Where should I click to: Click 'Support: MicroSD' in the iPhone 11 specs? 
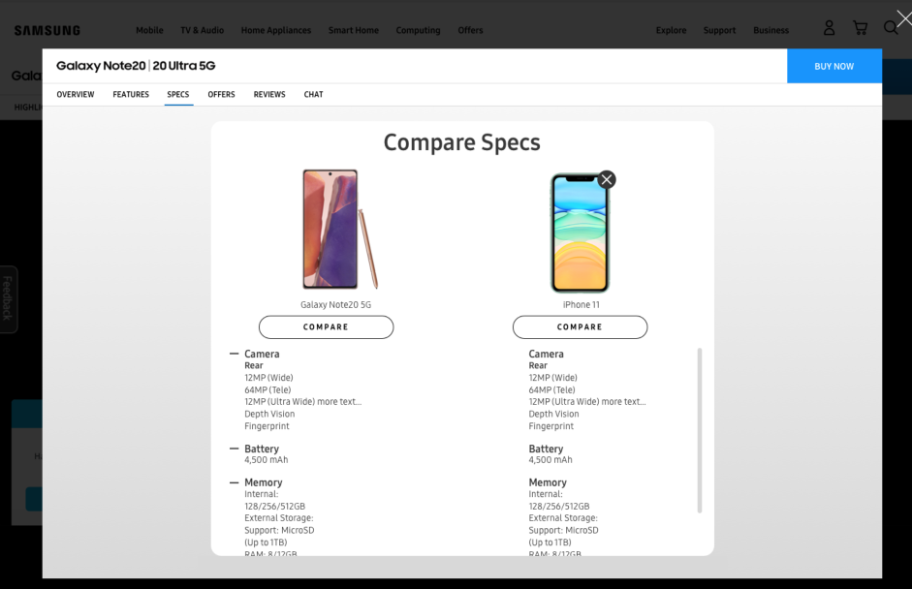[564, 530]
